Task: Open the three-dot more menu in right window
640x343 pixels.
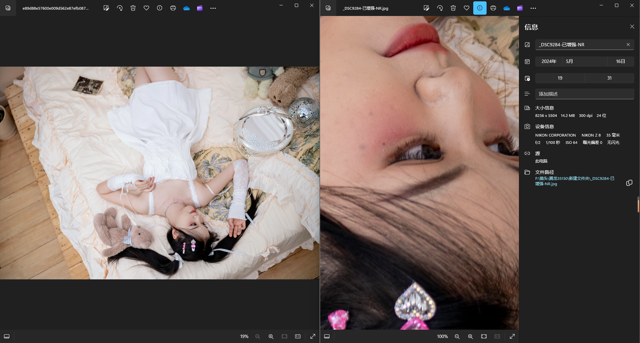Action: pos(533,8)
